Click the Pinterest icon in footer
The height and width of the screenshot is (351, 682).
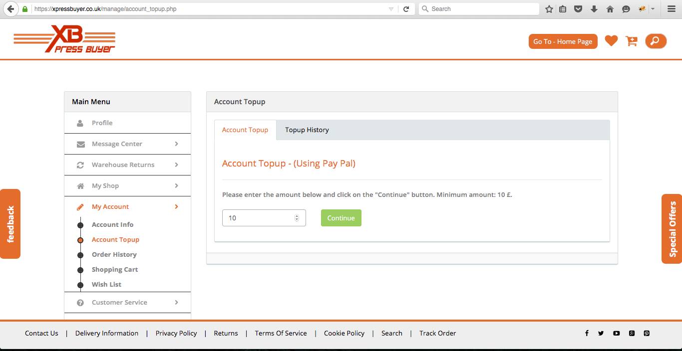[x=647, y=334]
